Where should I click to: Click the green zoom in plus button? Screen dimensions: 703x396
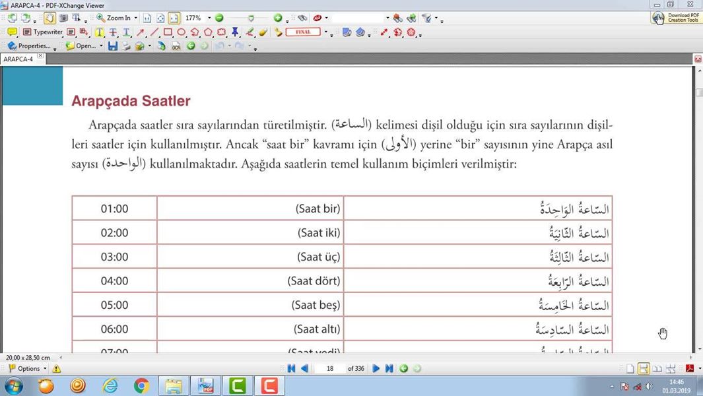278,18
